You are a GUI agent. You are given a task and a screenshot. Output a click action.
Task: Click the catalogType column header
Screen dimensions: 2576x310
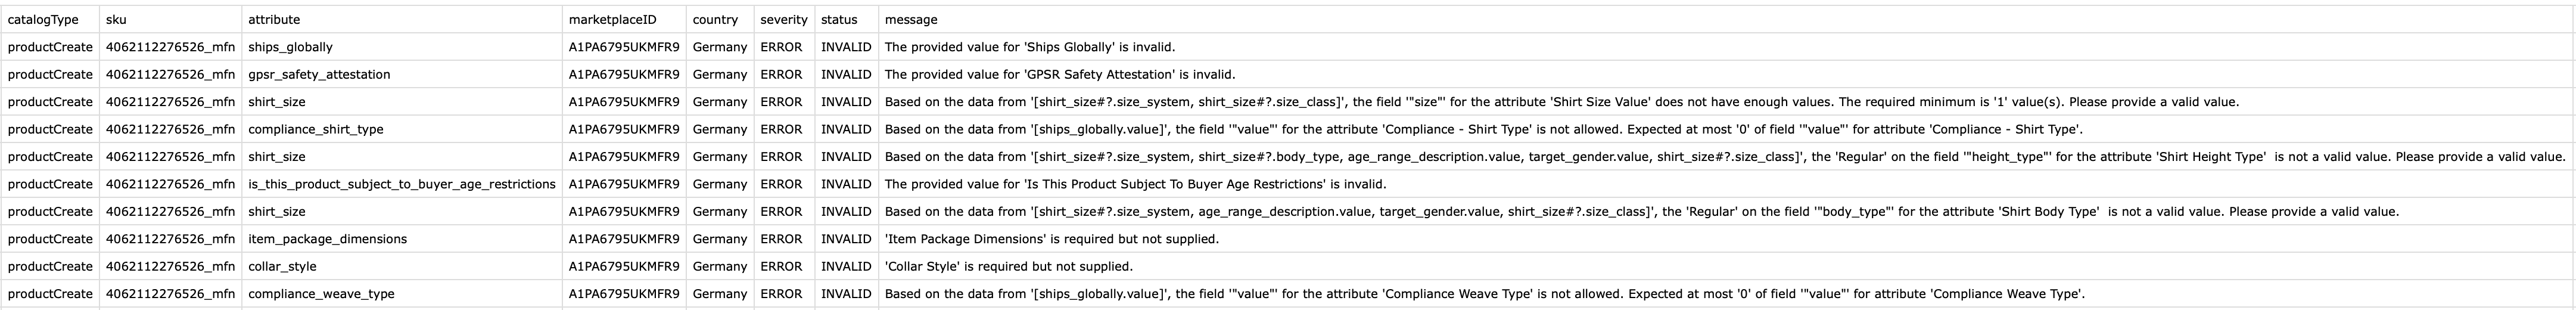coord(43,20)
